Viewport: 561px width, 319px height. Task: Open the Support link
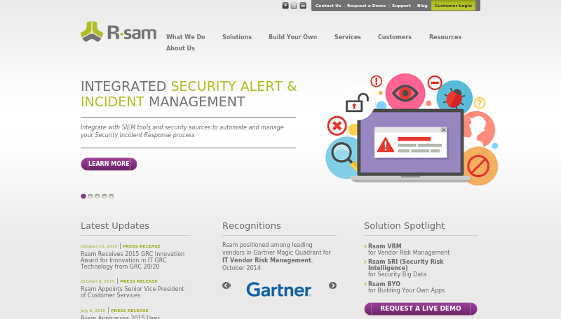(x=401, y=6)
